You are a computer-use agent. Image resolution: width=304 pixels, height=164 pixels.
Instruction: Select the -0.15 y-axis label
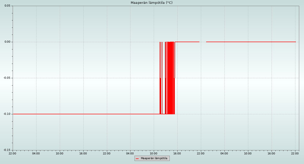(x=7, y=150)
